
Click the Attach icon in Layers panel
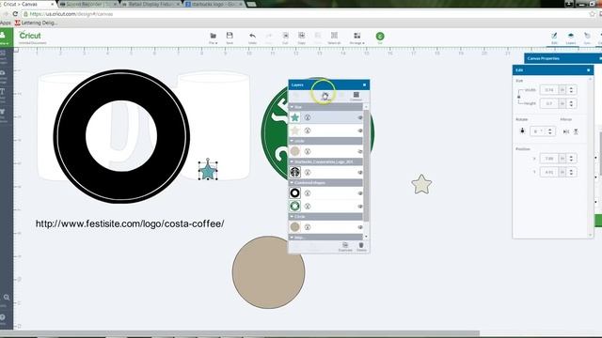pos(325,96)
